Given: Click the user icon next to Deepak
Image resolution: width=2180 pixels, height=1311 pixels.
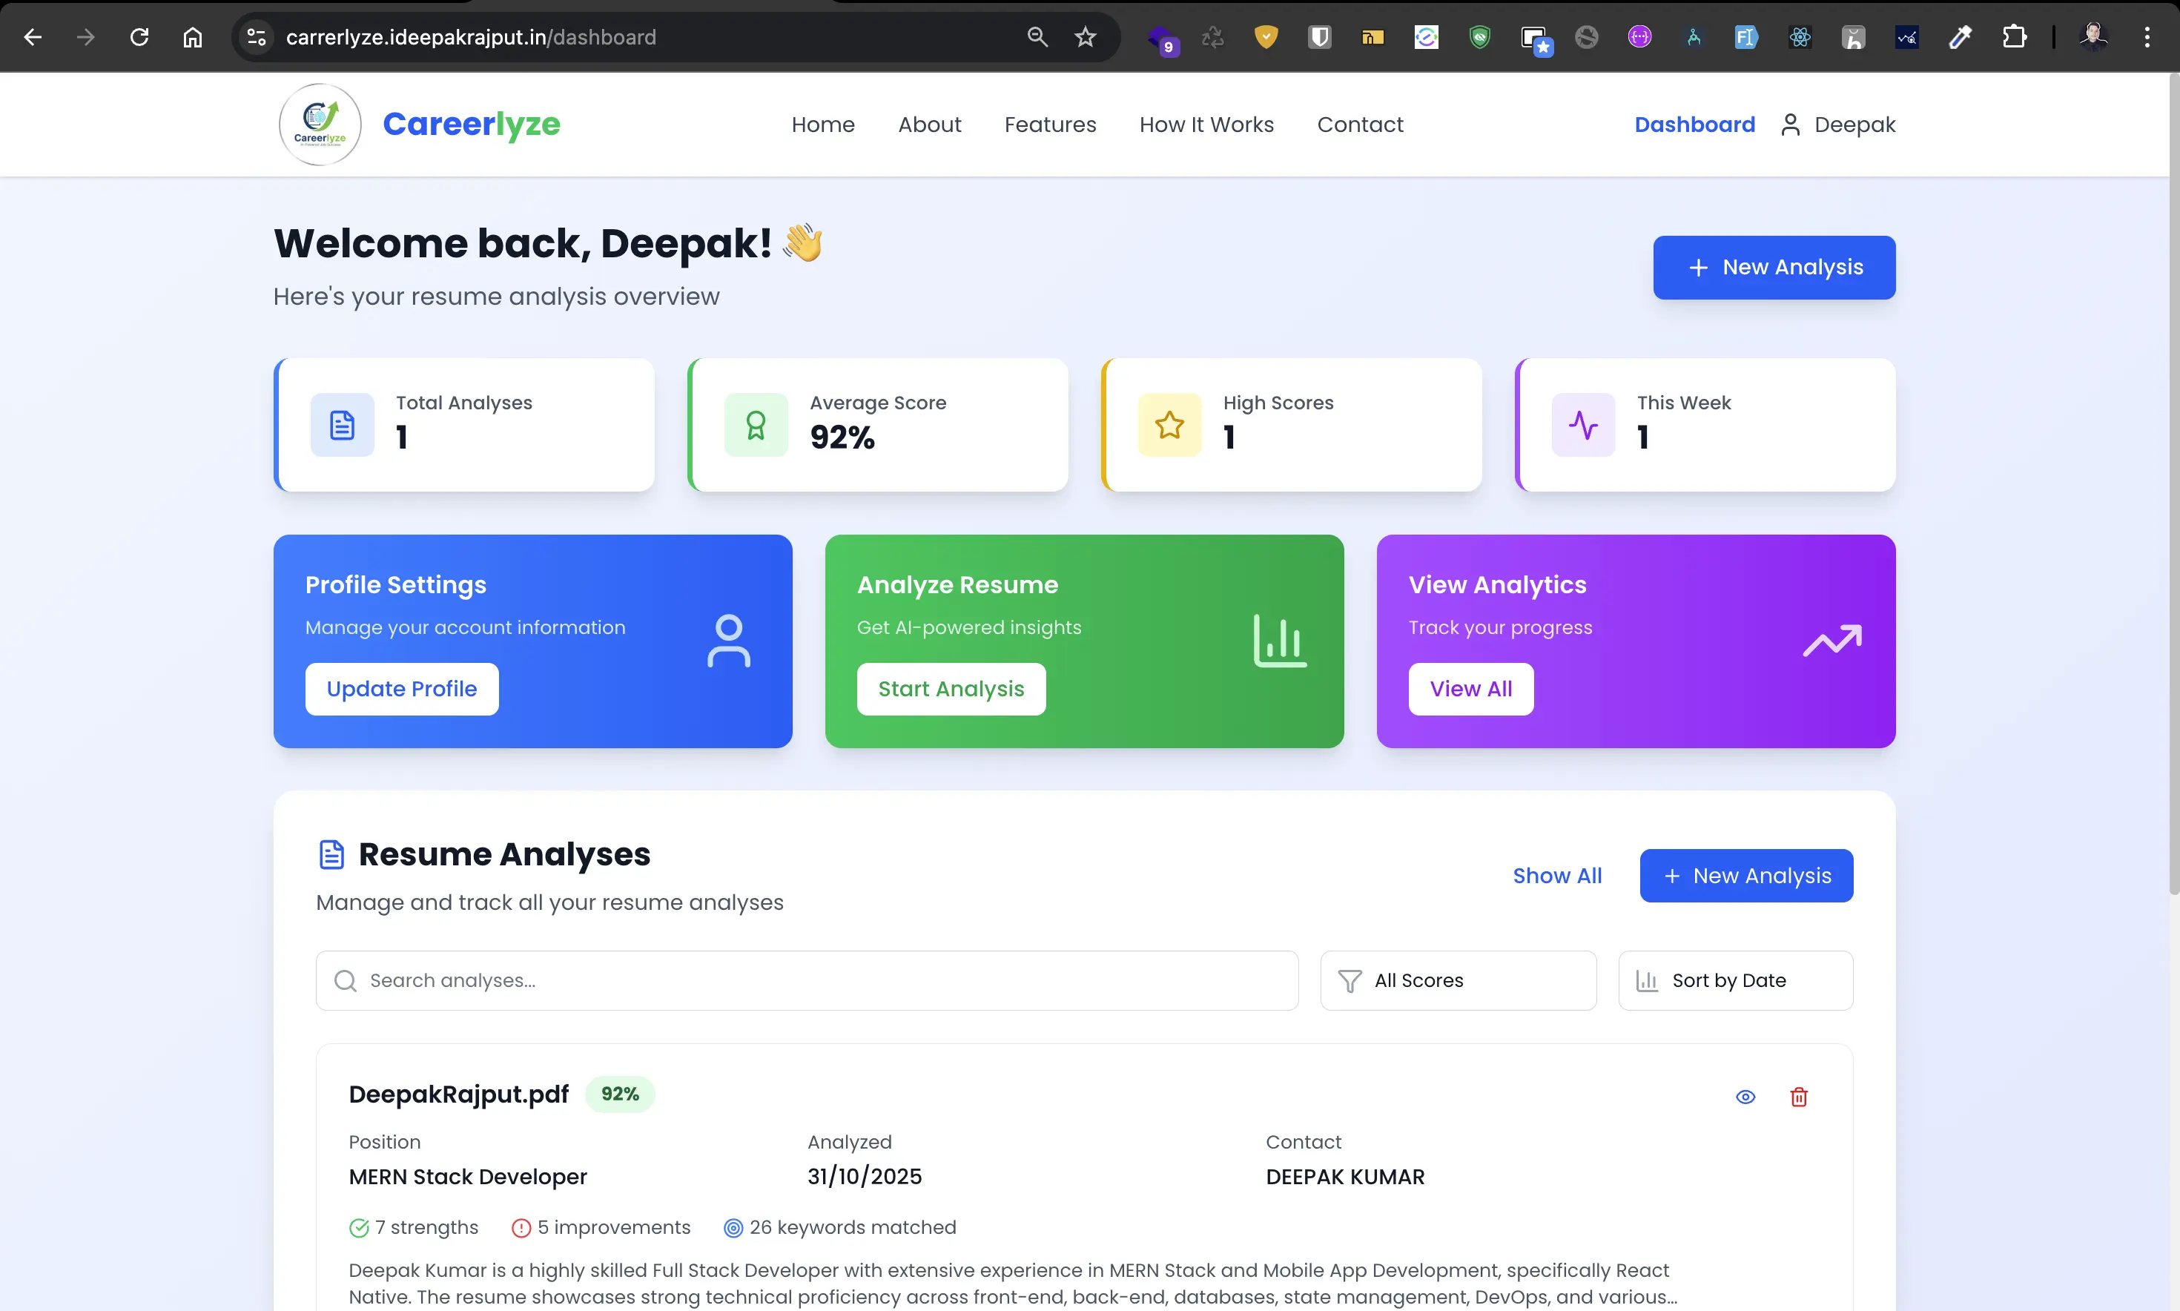Looking at the screenshot, I should (1791, 125).
